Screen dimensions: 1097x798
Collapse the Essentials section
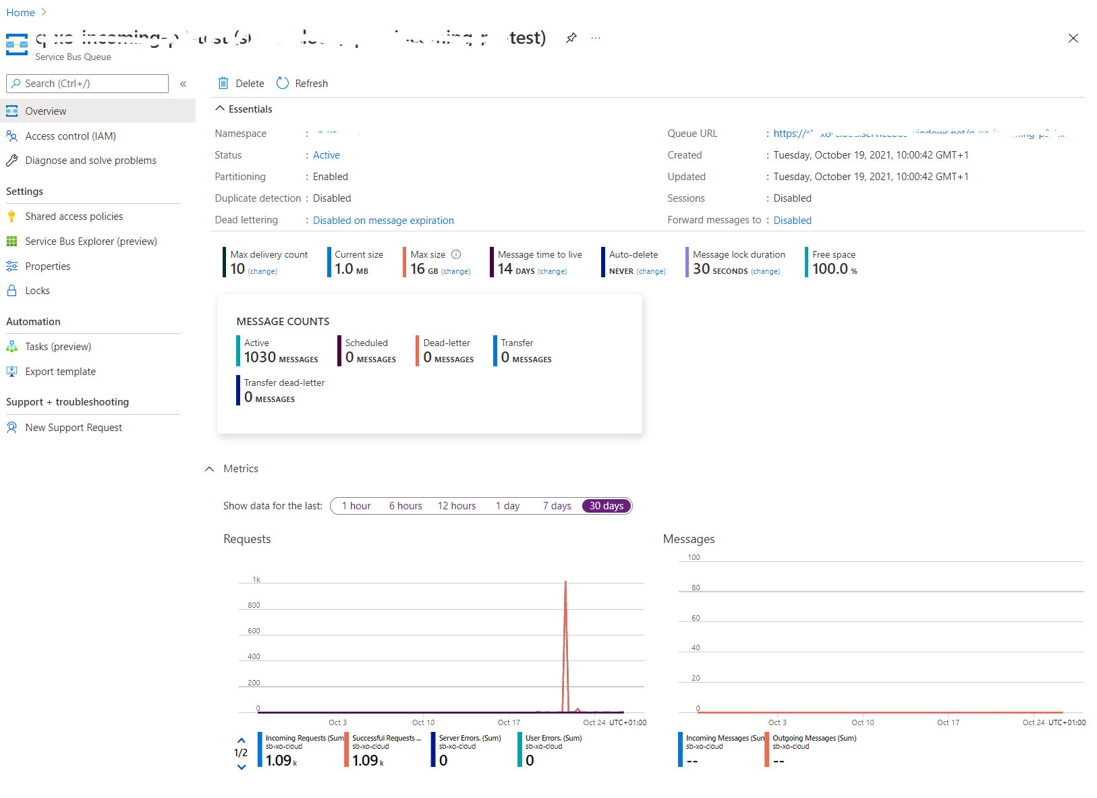(x=220, y=109)
